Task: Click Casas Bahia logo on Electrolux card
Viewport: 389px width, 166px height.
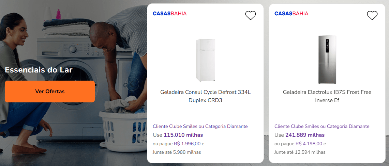Action: 291,14
